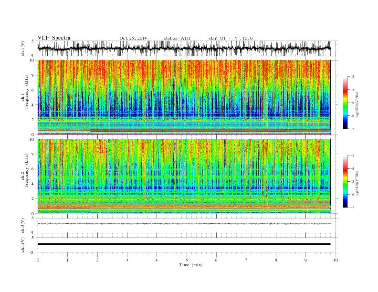Click the "station=ATH" label

[x=177, y=38]
